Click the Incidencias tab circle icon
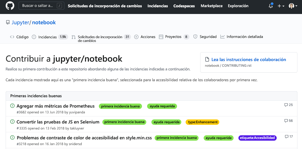 click(34, 37)
